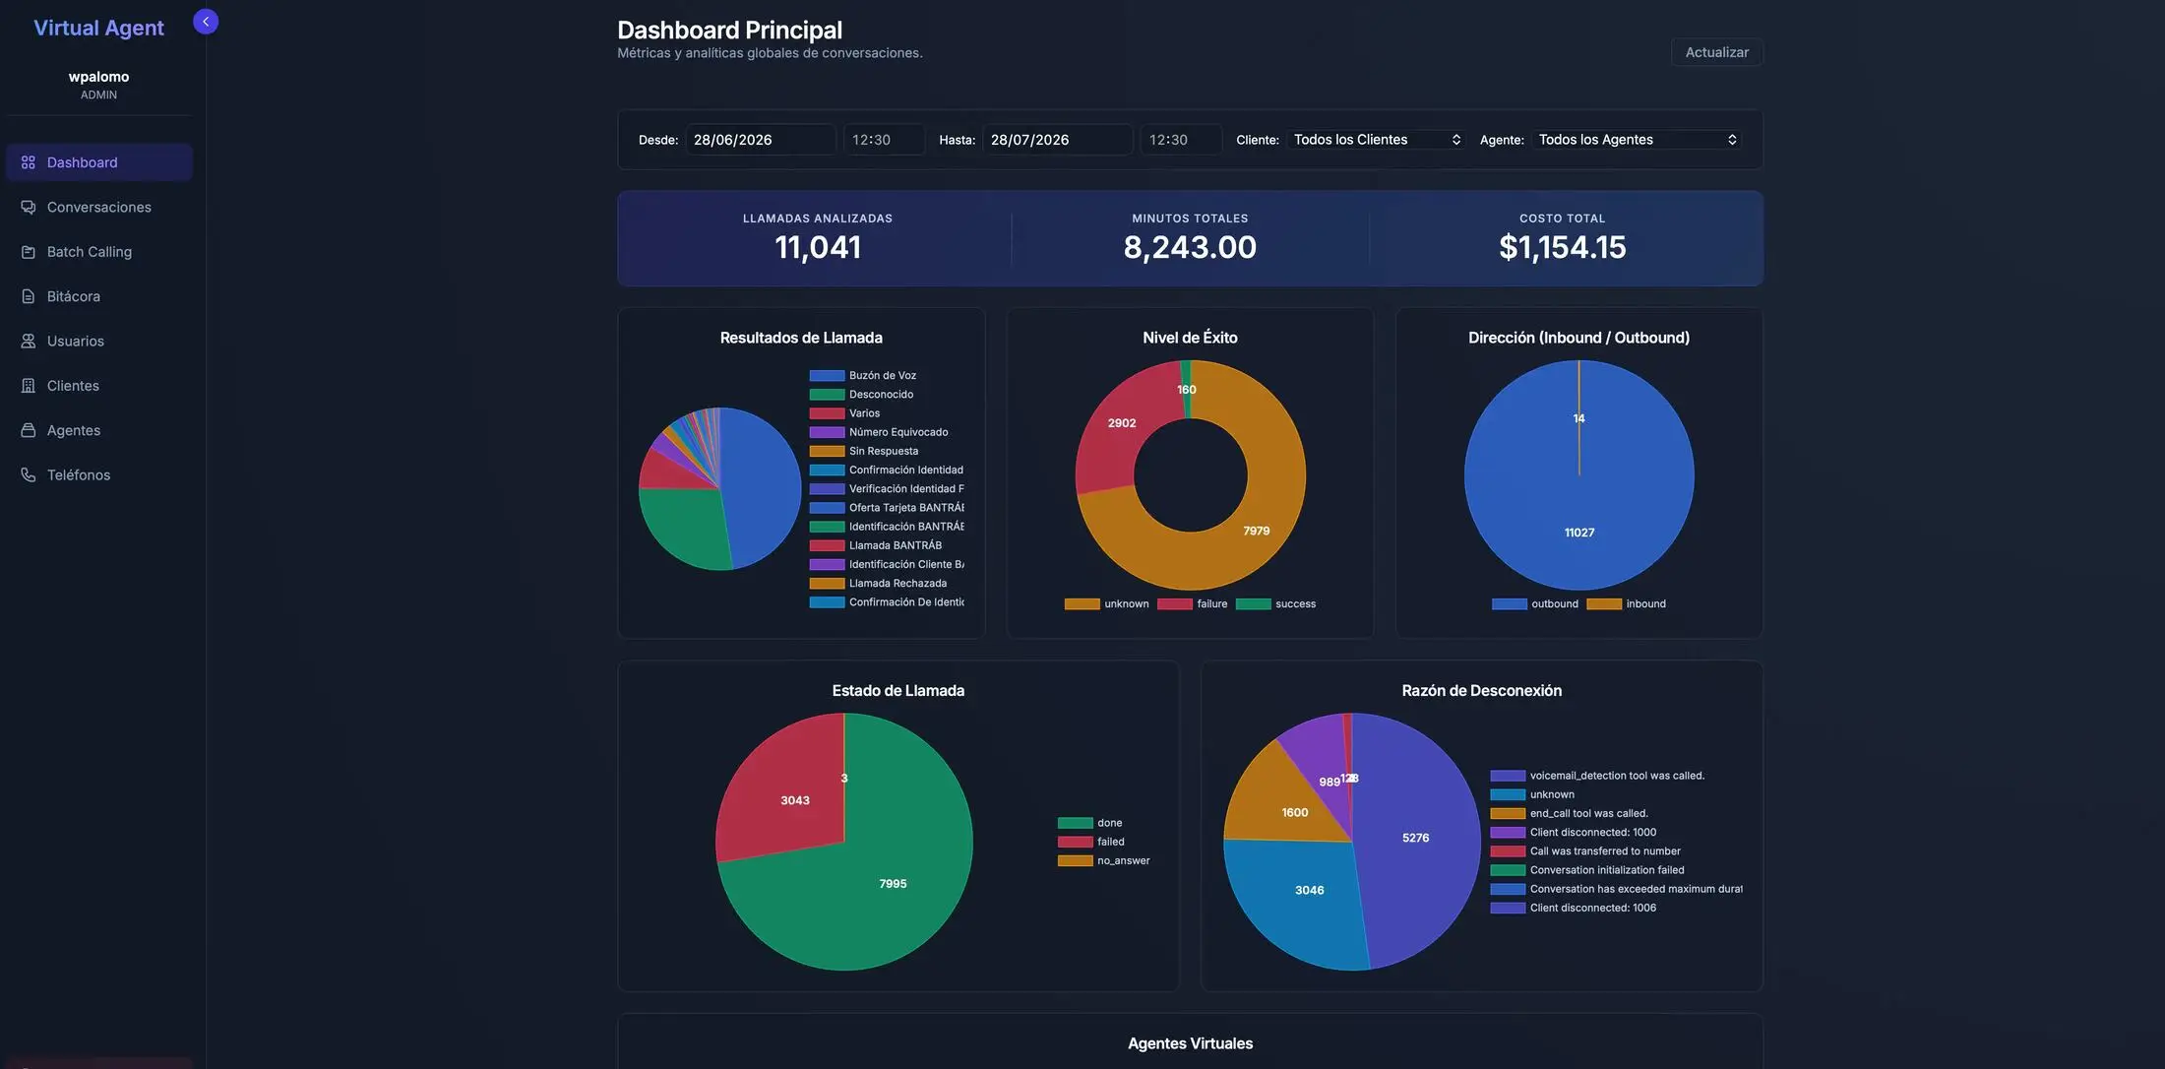This screenshot has width=2165, height=1069.
Task: Toggle failed legend in Estado de Llamada
Action: (1090, 842)
